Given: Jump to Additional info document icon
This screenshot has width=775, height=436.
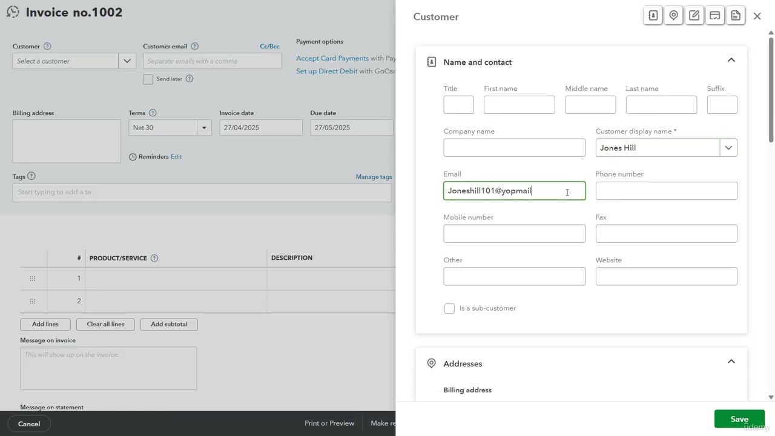Looking at the screenshot, I should [735, 16].
